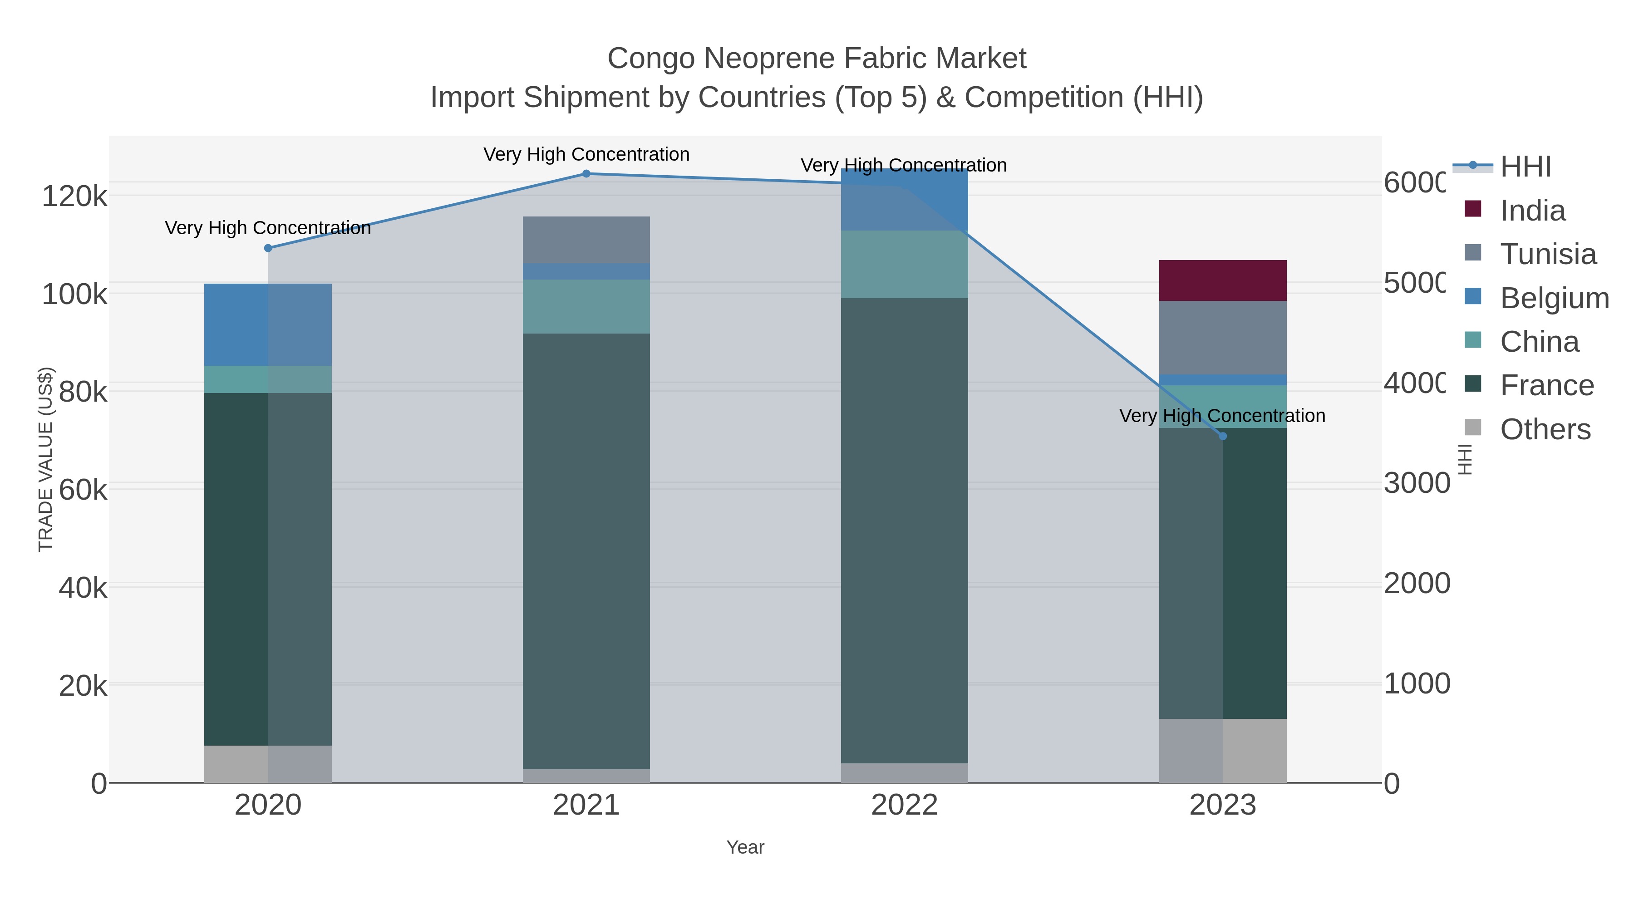
Task: Toggle the Belgium legend entry
Action: pyautogui.click(x=1536, y=297)
